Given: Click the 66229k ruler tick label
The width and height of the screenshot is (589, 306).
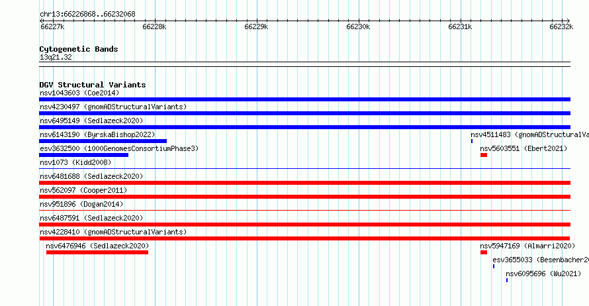Looking at the screenshot, I should point(256,26).
